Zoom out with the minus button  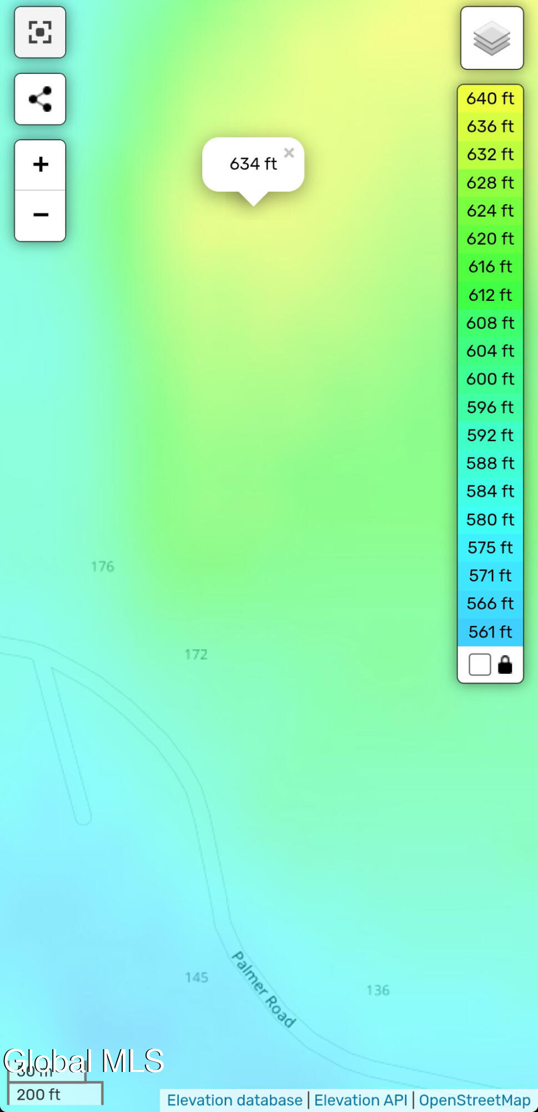40,216
